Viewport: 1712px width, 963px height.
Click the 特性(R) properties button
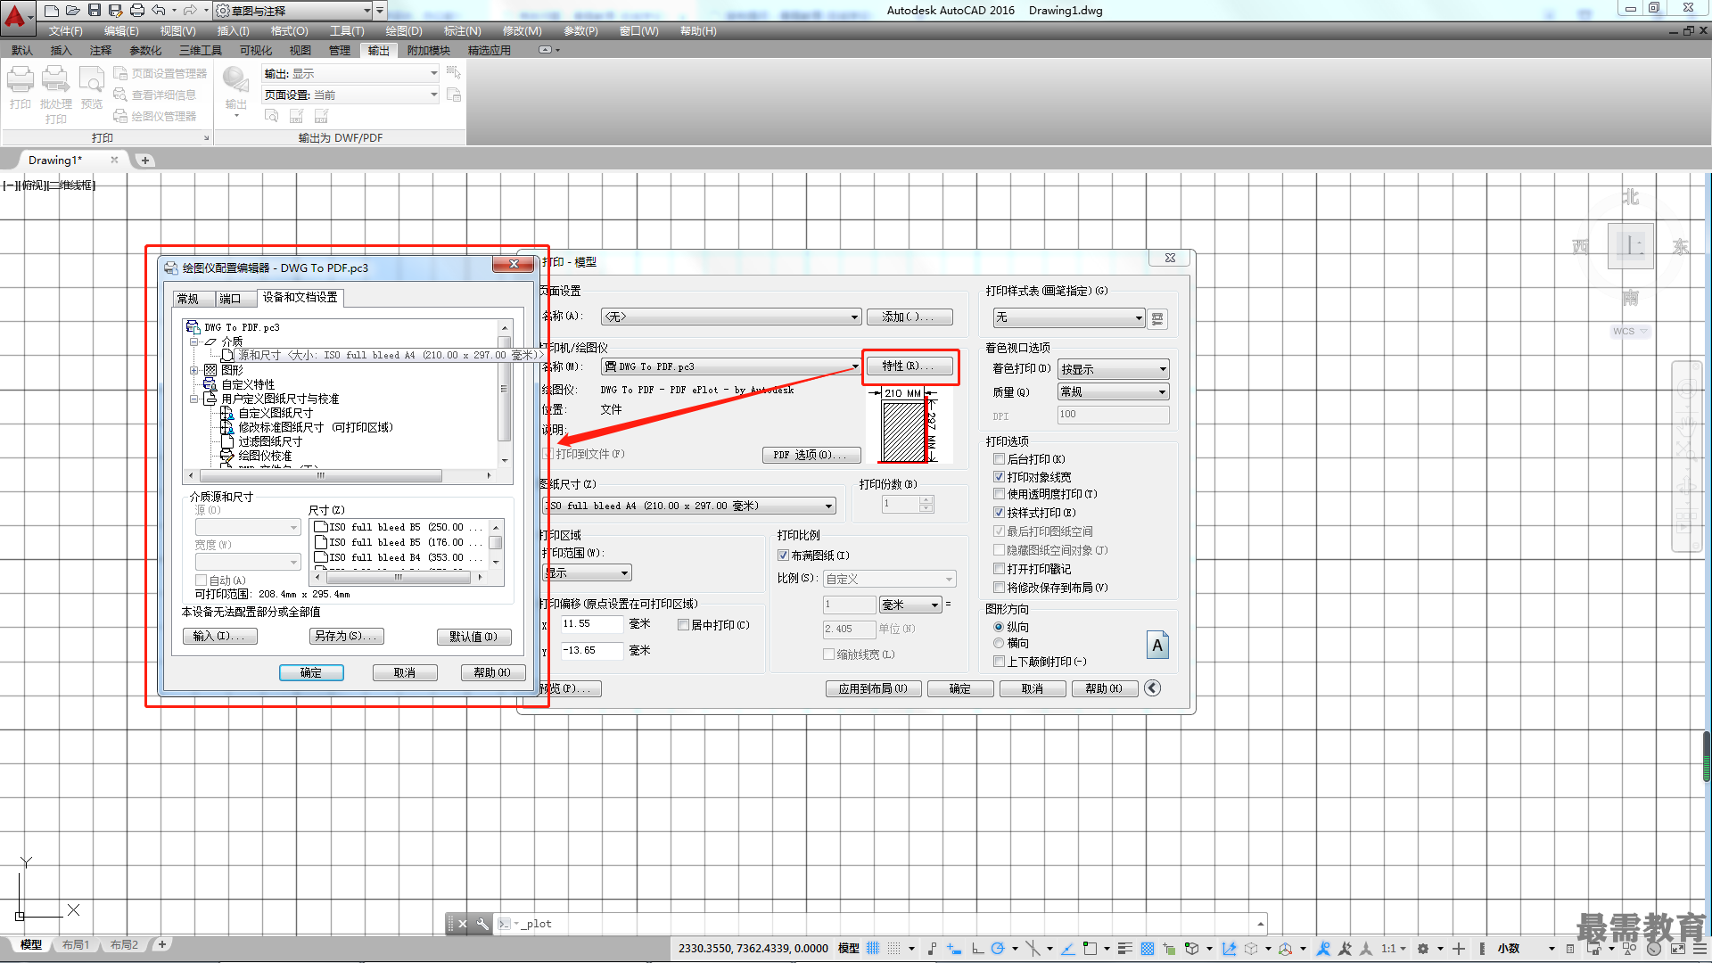point(909,366)
